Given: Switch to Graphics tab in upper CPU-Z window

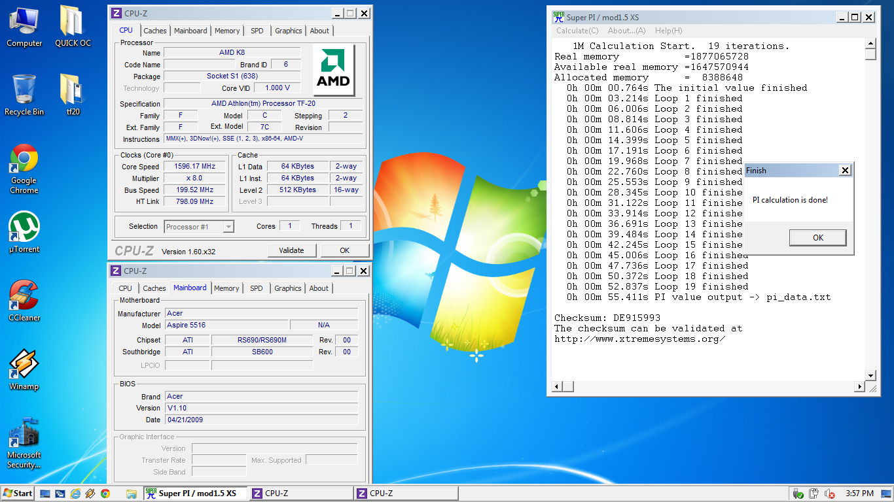Looking at the screenshot, I should click(x=289, y=31).
